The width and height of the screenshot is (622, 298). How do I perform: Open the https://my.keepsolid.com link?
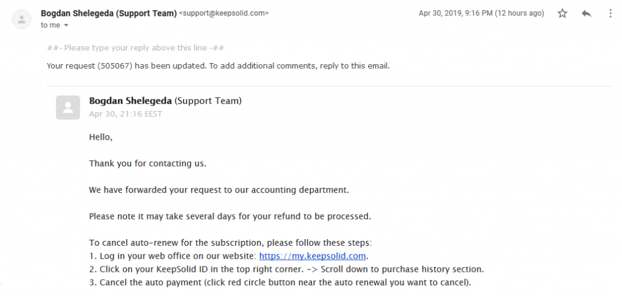coord(312,256)
